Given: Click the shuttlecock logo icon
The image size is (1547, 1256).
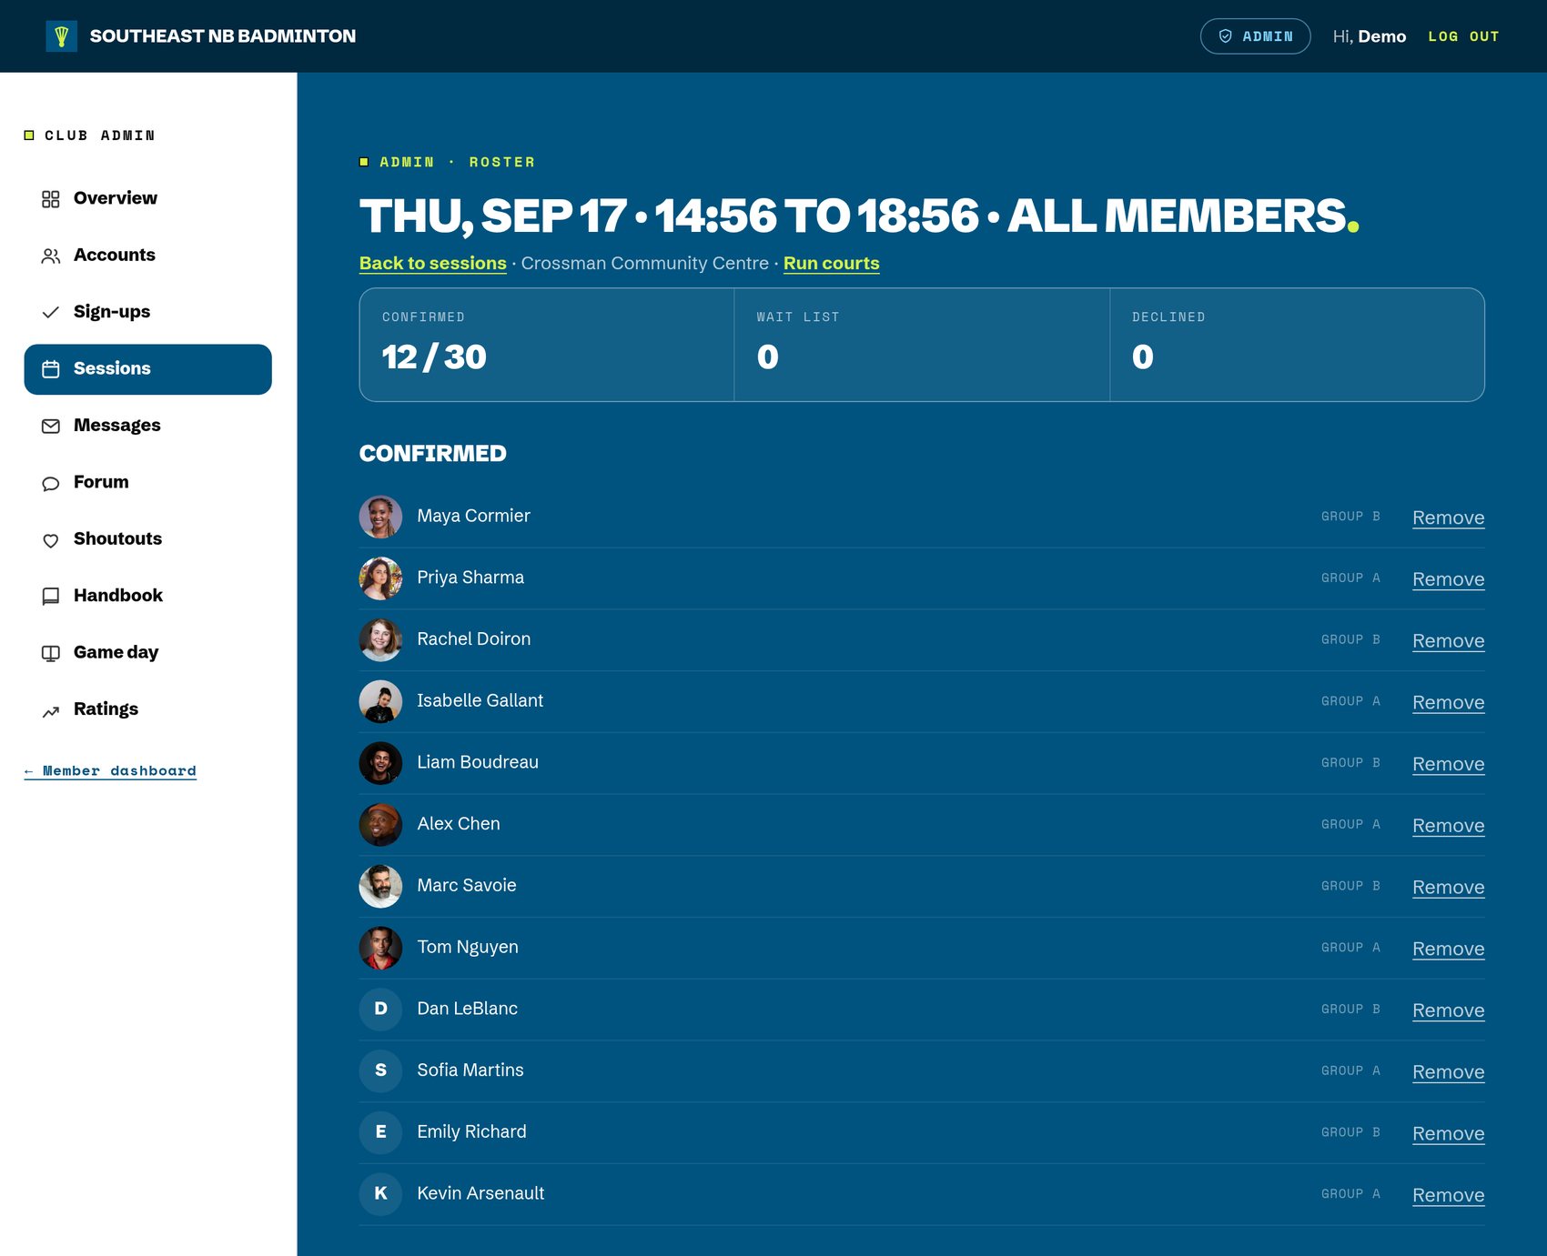Looking at the screenshot, I should point(61,36).
